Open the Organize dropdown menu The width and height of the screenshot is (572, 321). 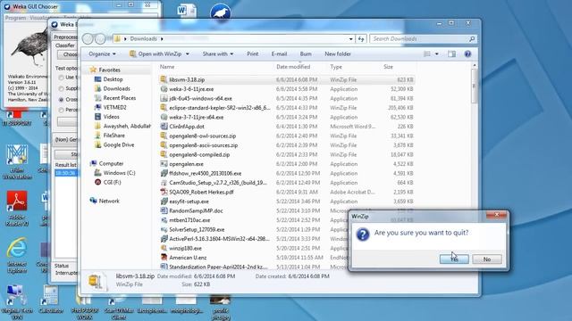(x=102, y=53)
